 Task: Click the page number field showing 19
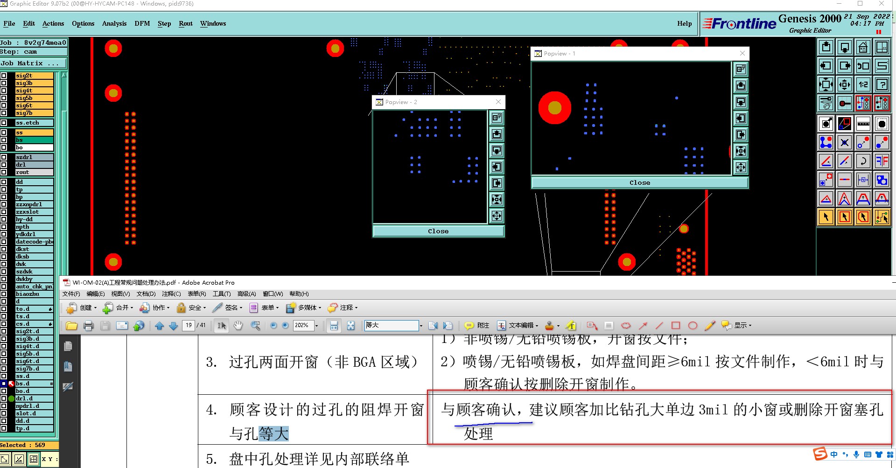189,325
